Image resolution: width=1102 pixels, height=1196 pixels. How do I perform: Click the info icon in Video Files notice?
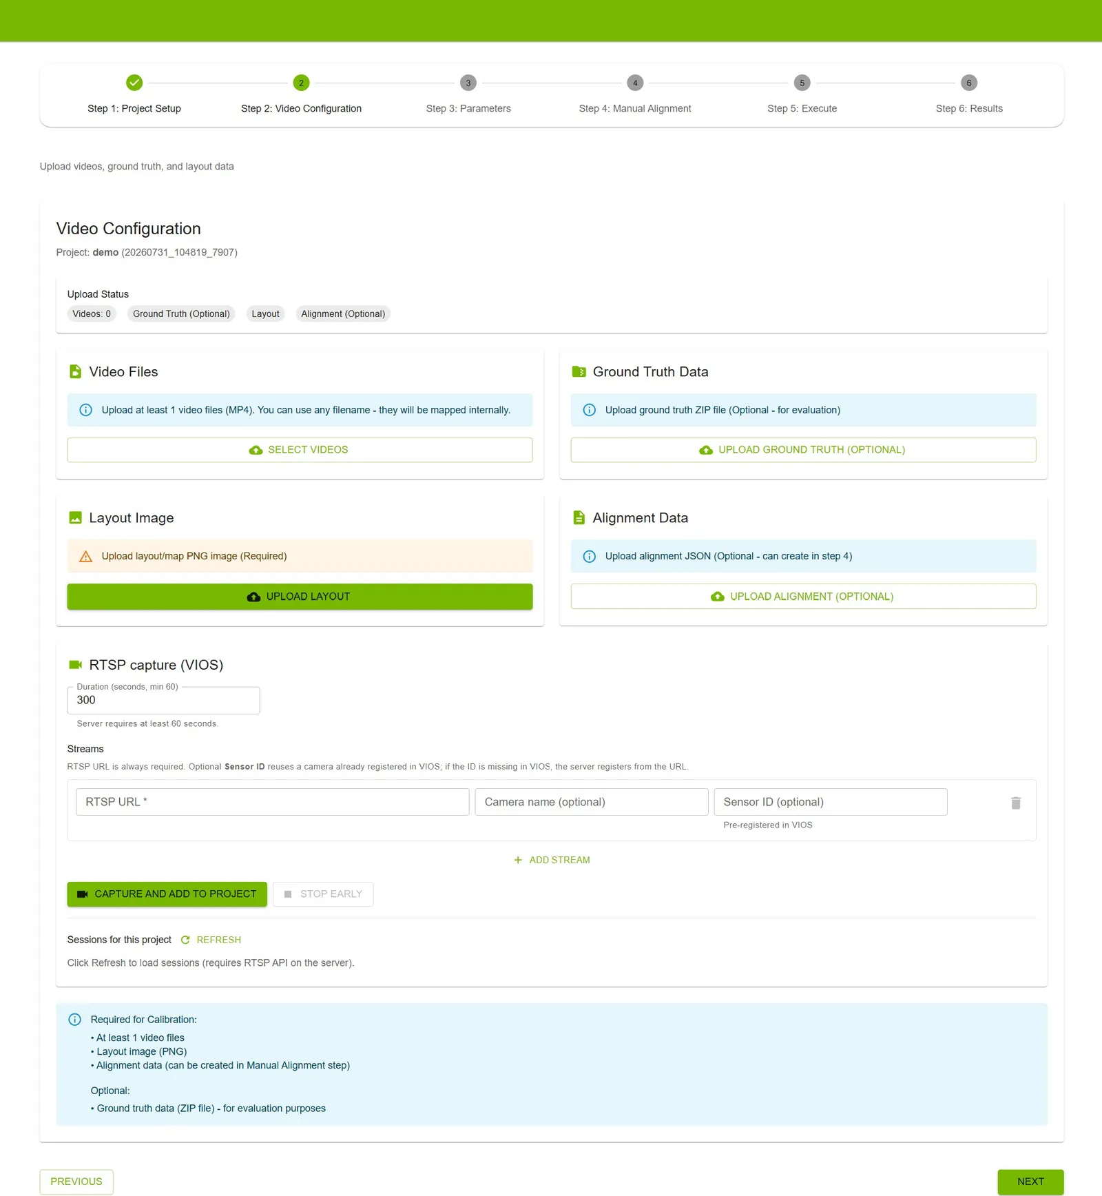point(86,410)
